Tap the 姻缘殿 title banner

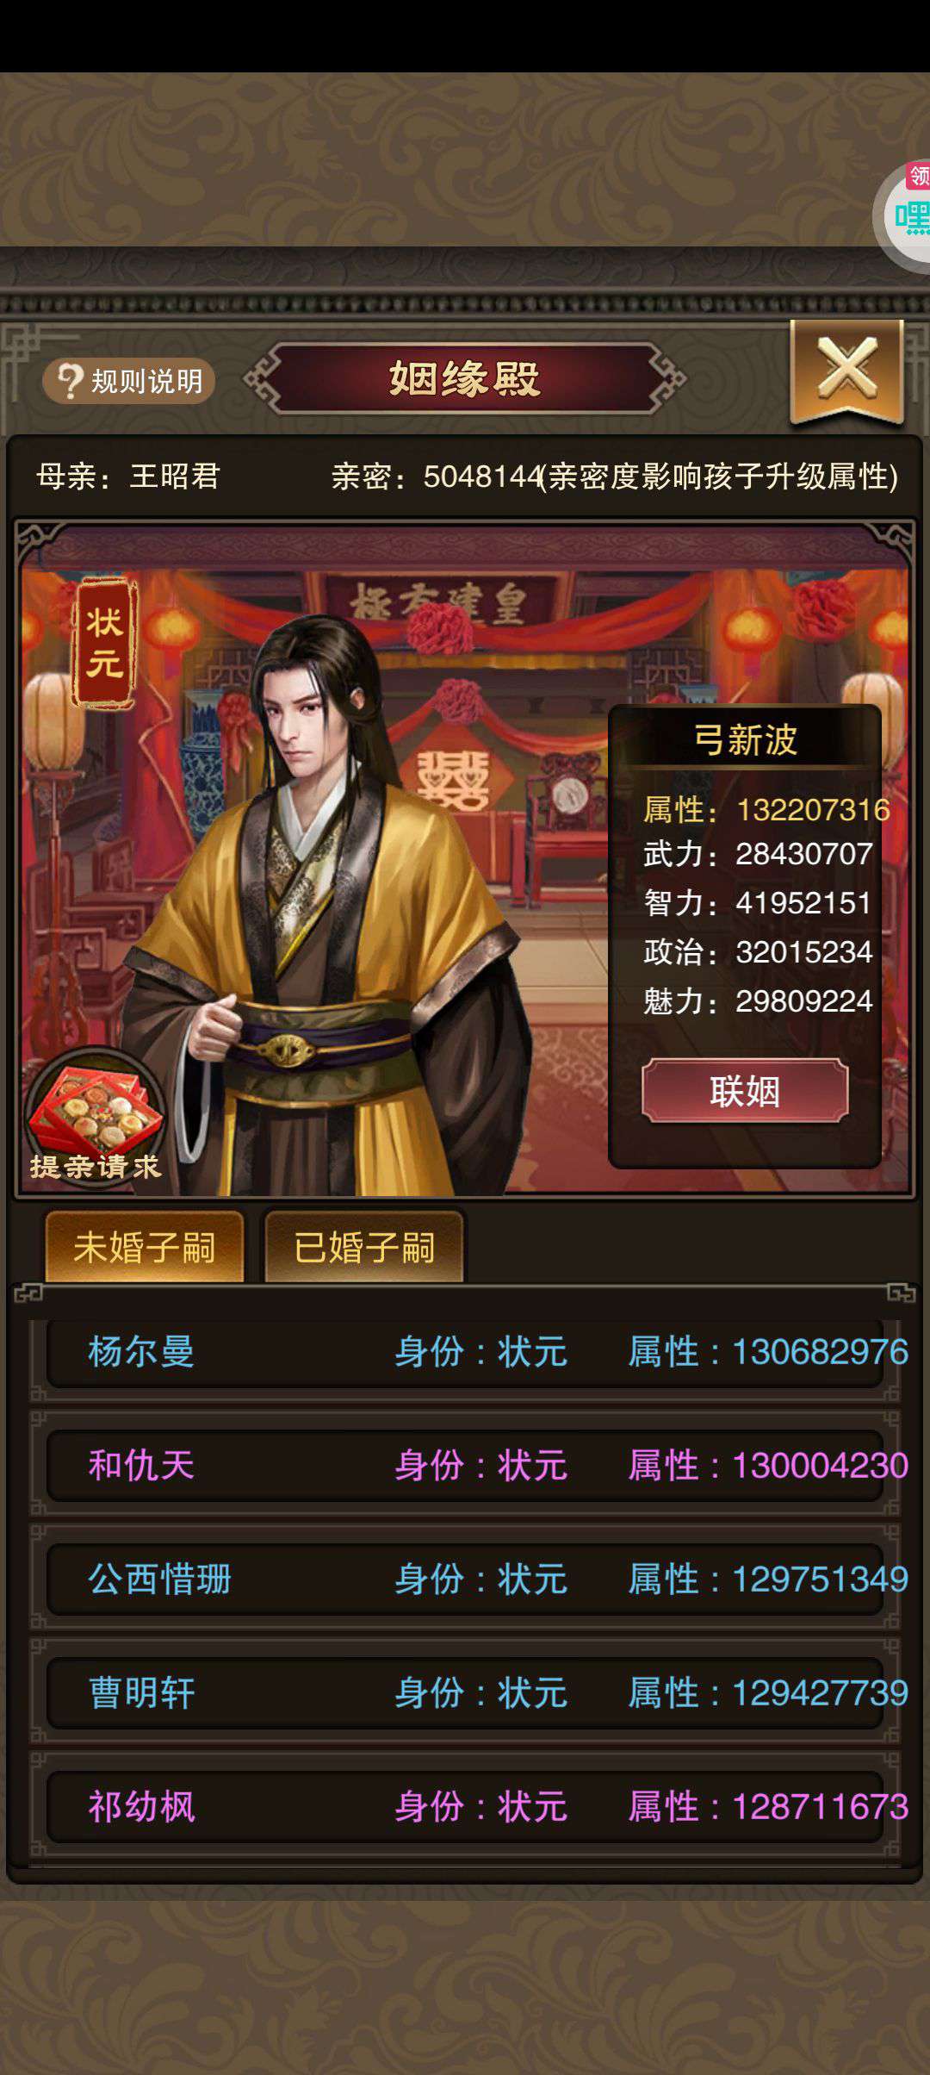pyautogui.click(x=465, y=378)
